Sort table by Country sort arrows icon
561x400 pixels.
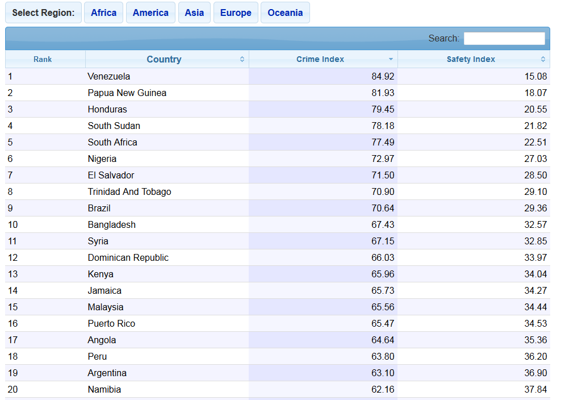(242, 59)
